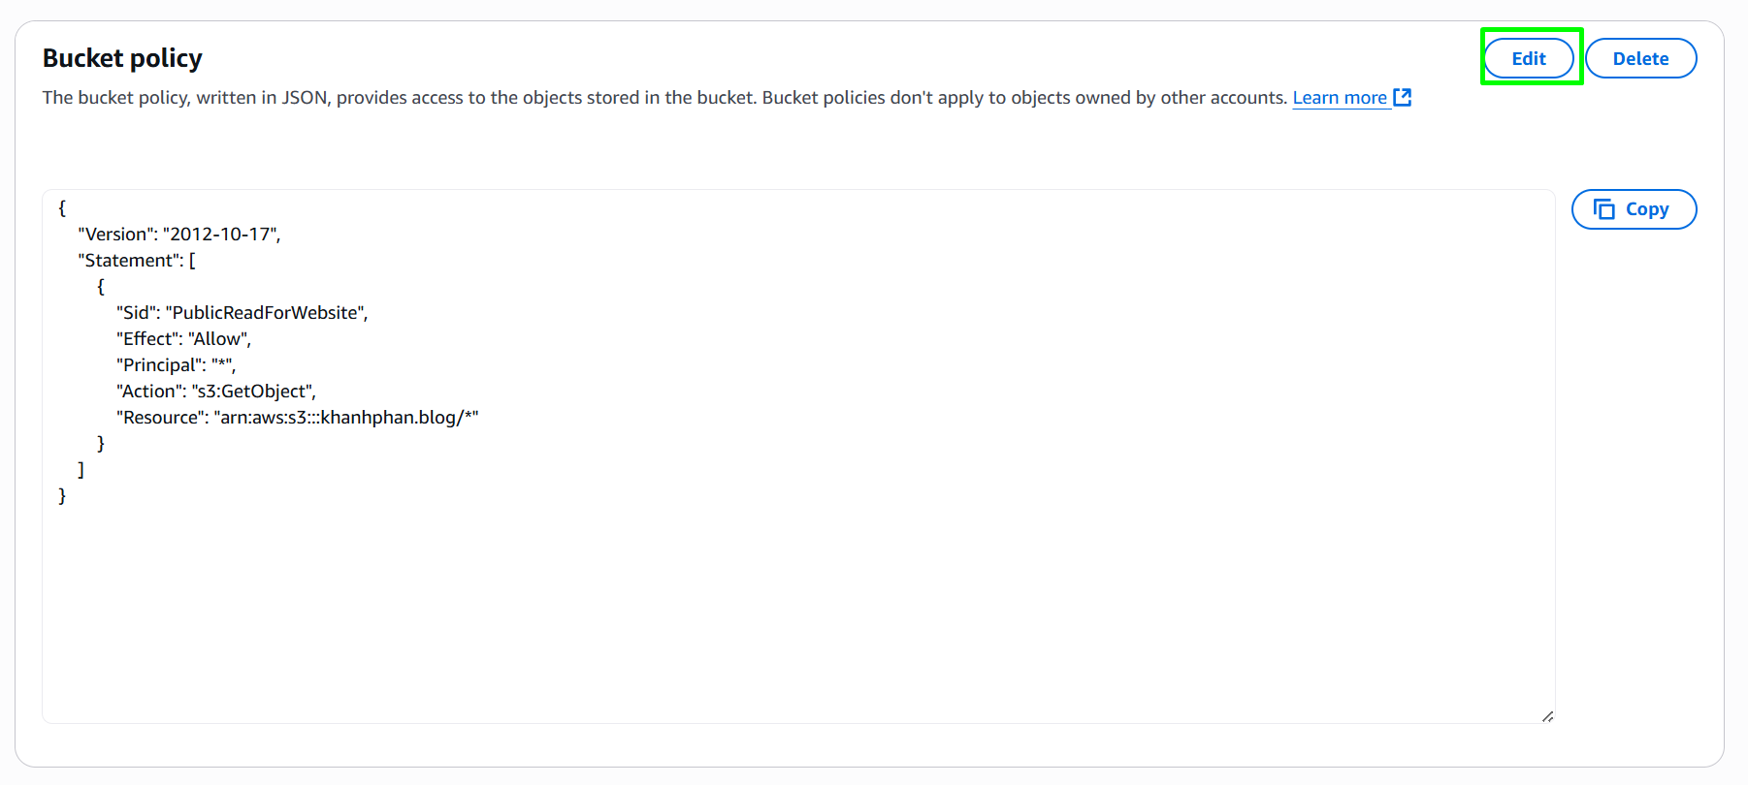Viewport: 1748px width, 785px height.
Task: Copy the bucket policy JSON
Action: click(x=1634, y=209)
